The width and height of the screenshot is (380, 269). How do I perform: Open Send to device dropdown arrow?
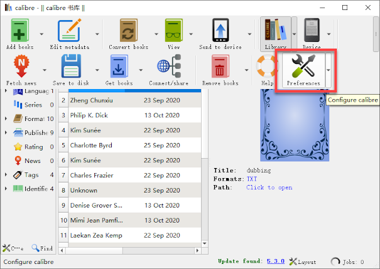tap(249, 34)
